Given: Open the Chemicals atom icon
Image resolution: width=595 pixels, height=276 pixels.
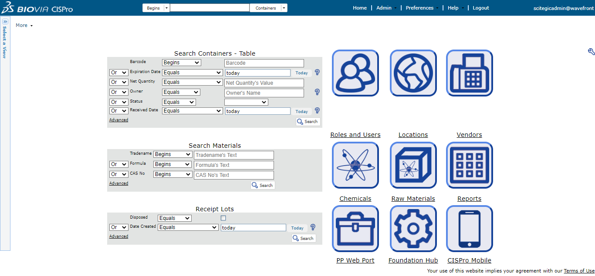Looking at the screenshot, I should tap(355, 165).
